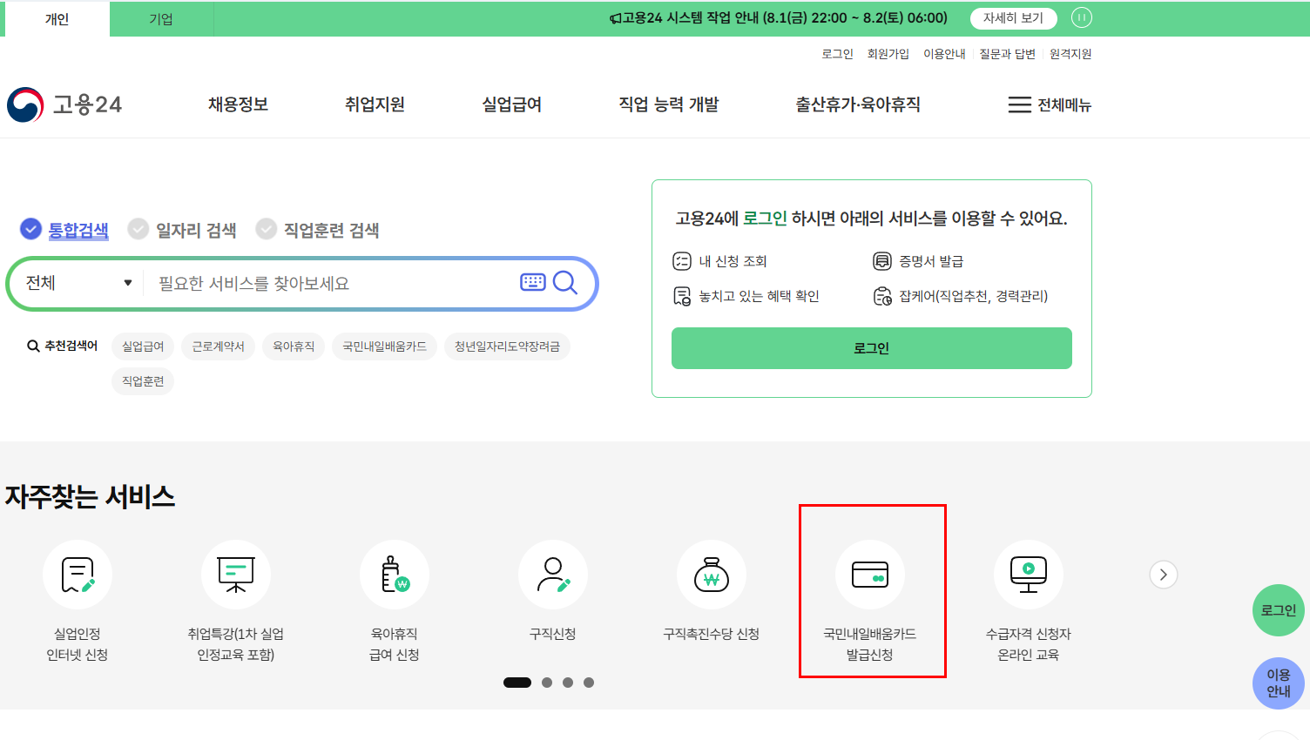This screenshot has width=1310, height=740.
Task: Click the 원격지원 link
Action: (1070, 54)
